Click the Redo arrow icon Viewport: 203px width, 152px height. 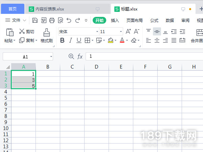(77, 20)
